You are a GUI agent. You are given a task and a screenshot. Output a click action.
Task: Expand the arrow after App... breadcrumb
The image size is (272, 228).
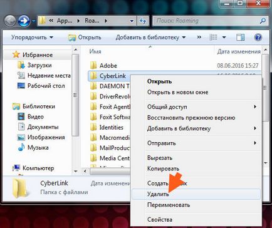[x=78, y=21]
